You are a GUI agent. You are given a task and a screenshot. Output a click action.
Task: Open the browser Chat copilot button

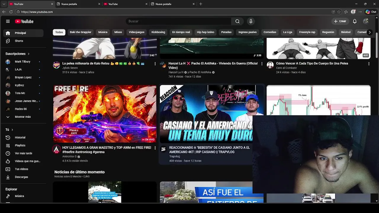coord(371,12)
